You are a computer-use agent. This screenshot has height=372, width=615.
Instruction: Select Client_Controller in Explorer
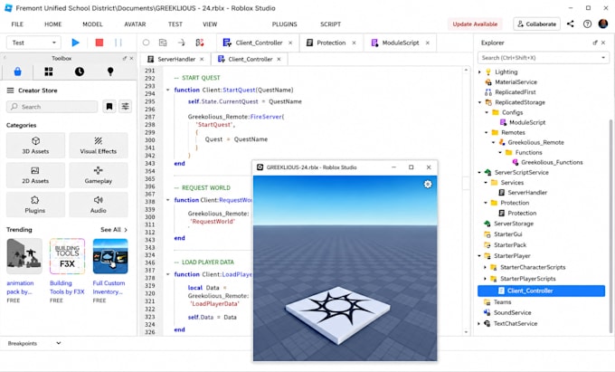541,291
